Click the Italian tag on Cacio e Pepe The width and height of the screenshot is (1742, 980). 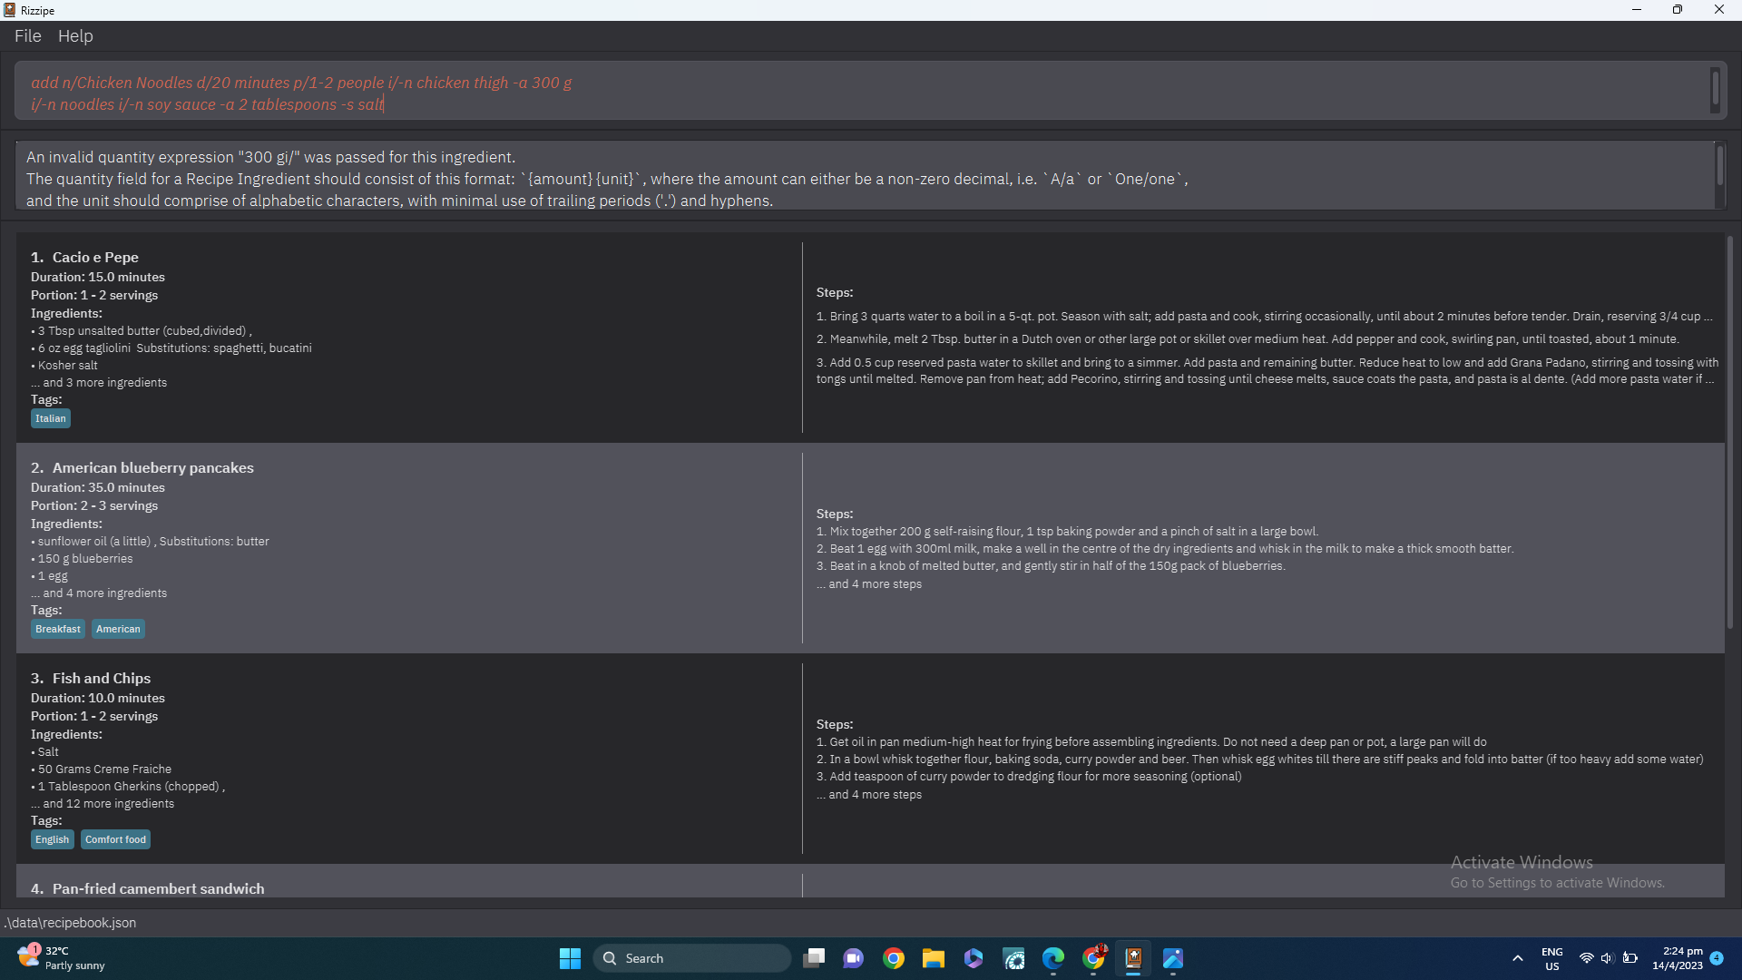pos(51,418)
